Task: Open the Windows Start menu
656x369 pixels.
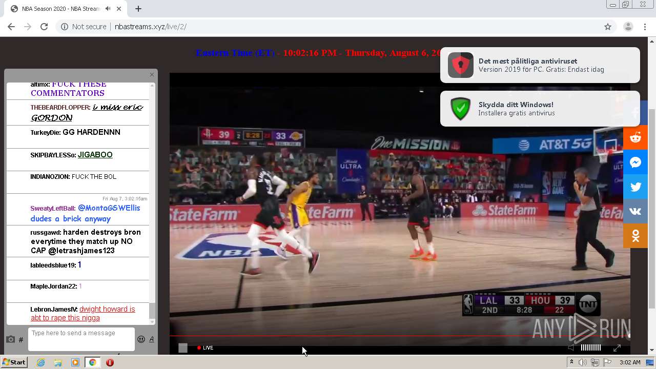Action: pyautogui.click(x=14, y=362)
